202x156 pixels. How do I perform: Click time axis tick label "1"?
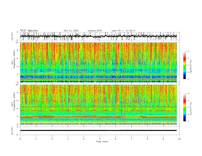36,139
